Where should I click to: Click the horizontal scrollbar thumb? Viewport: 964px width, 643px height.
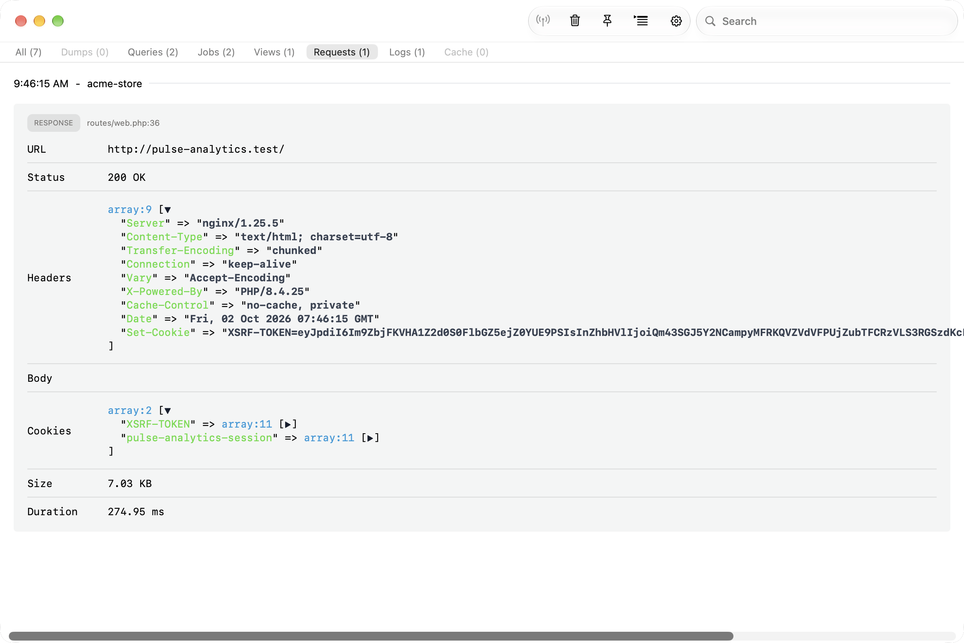(371, 636)
